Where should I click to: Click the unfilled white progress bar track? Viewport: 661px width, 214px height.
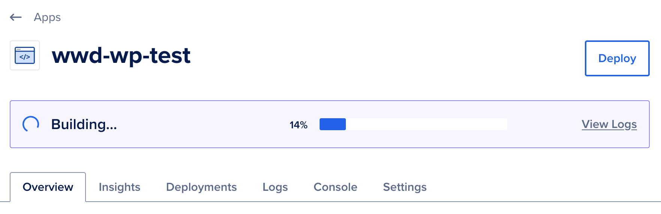click(x=426, y=124)
